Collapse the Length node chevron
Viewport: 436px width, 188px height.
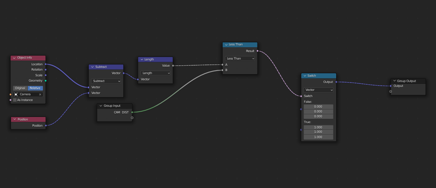pos(142,60)
